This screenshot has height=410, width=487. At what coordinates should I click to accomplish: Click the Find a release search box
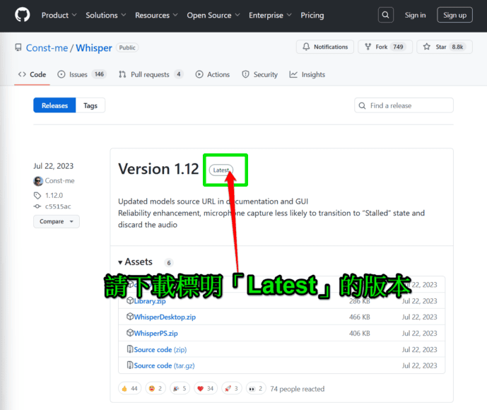point(404,105)
